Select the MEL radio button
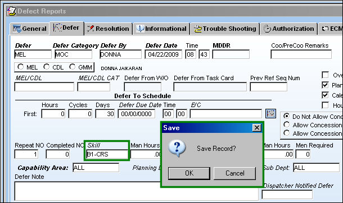The image size is (343, 203). tap(21, 67)
